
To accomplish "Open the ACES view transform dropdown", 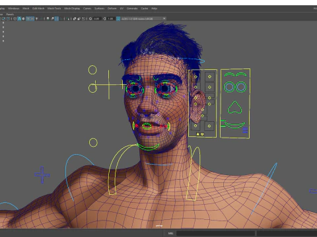I will click(x=143, y=18).
